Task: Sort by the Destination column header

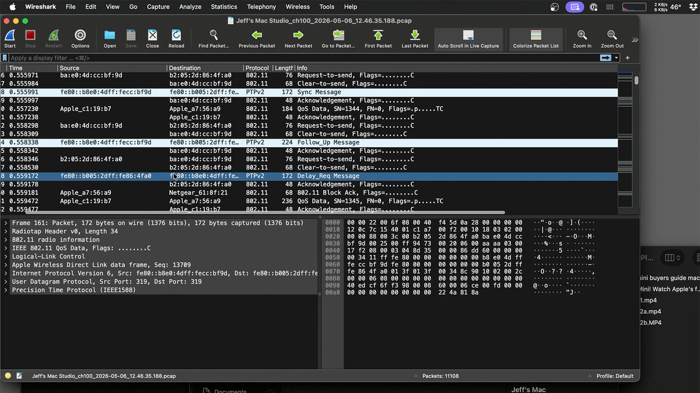Action: click(x=205, y=68)
